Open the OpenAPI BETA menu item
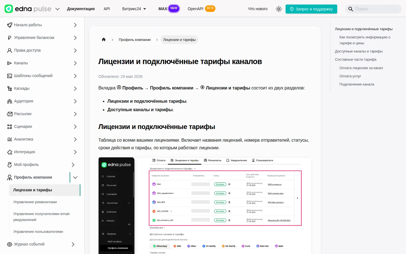Image resolution: width=406 pixels, height=254 pixels. coord(201,9)
